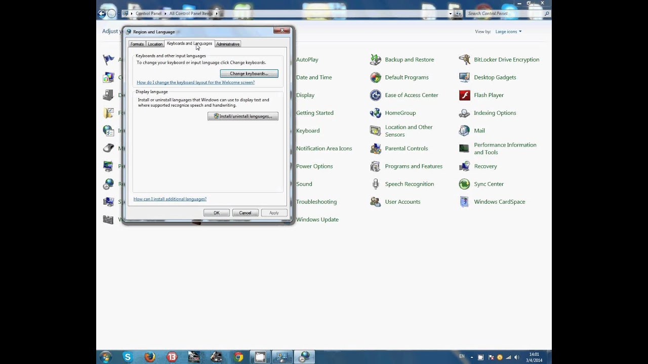Open the 'How can I install additional languages?' link
This screenshot has width=648, height=364.
pos(170,199)
